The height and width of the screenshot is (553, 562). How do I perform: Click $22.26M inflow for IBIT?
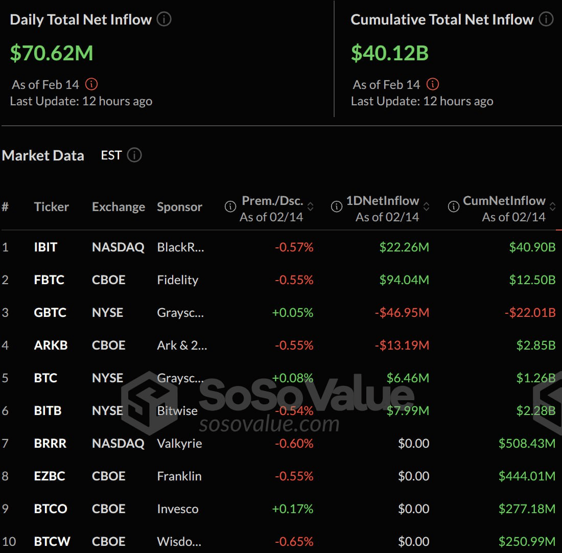[404, 247]
